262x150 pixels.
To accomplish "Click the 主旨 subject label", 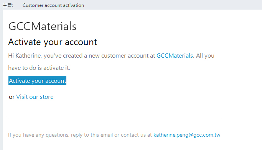I will point(8,5).
